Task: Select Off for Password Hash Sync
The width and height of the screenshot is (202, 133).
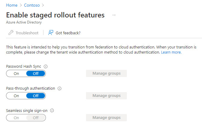Action: [x=36, y=74]
